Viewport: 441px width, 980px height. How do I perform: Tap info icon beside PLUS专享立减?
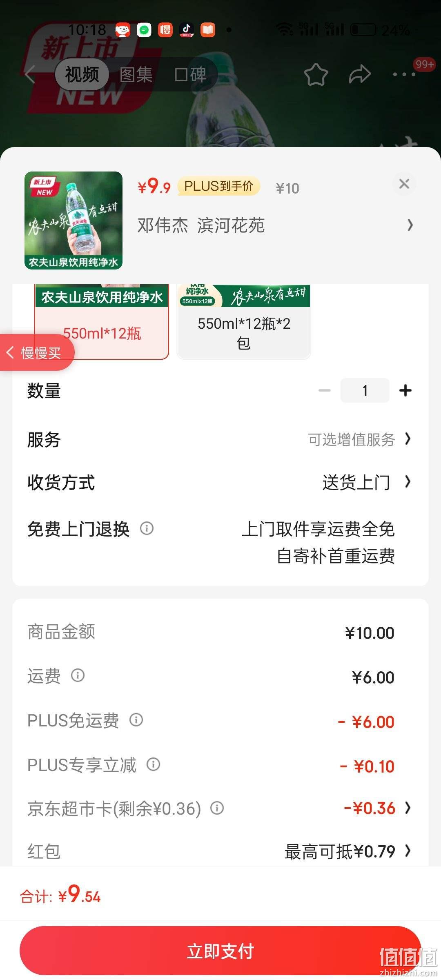click(153, 764)
